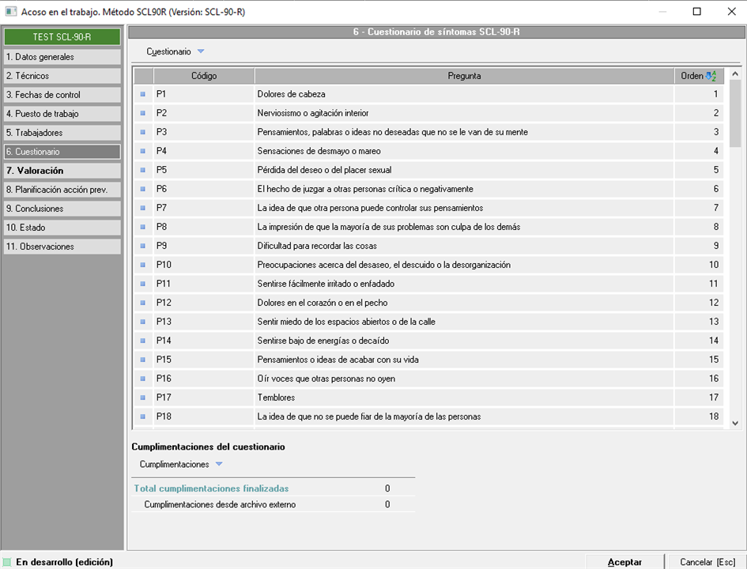Click the blue row marker icon for P9
747x569 pixels.
(143, 246)
